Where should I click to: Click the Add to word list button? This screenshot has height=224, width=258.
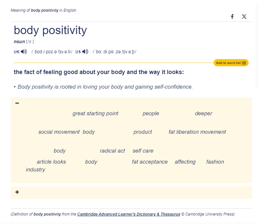tap(231, 63)
